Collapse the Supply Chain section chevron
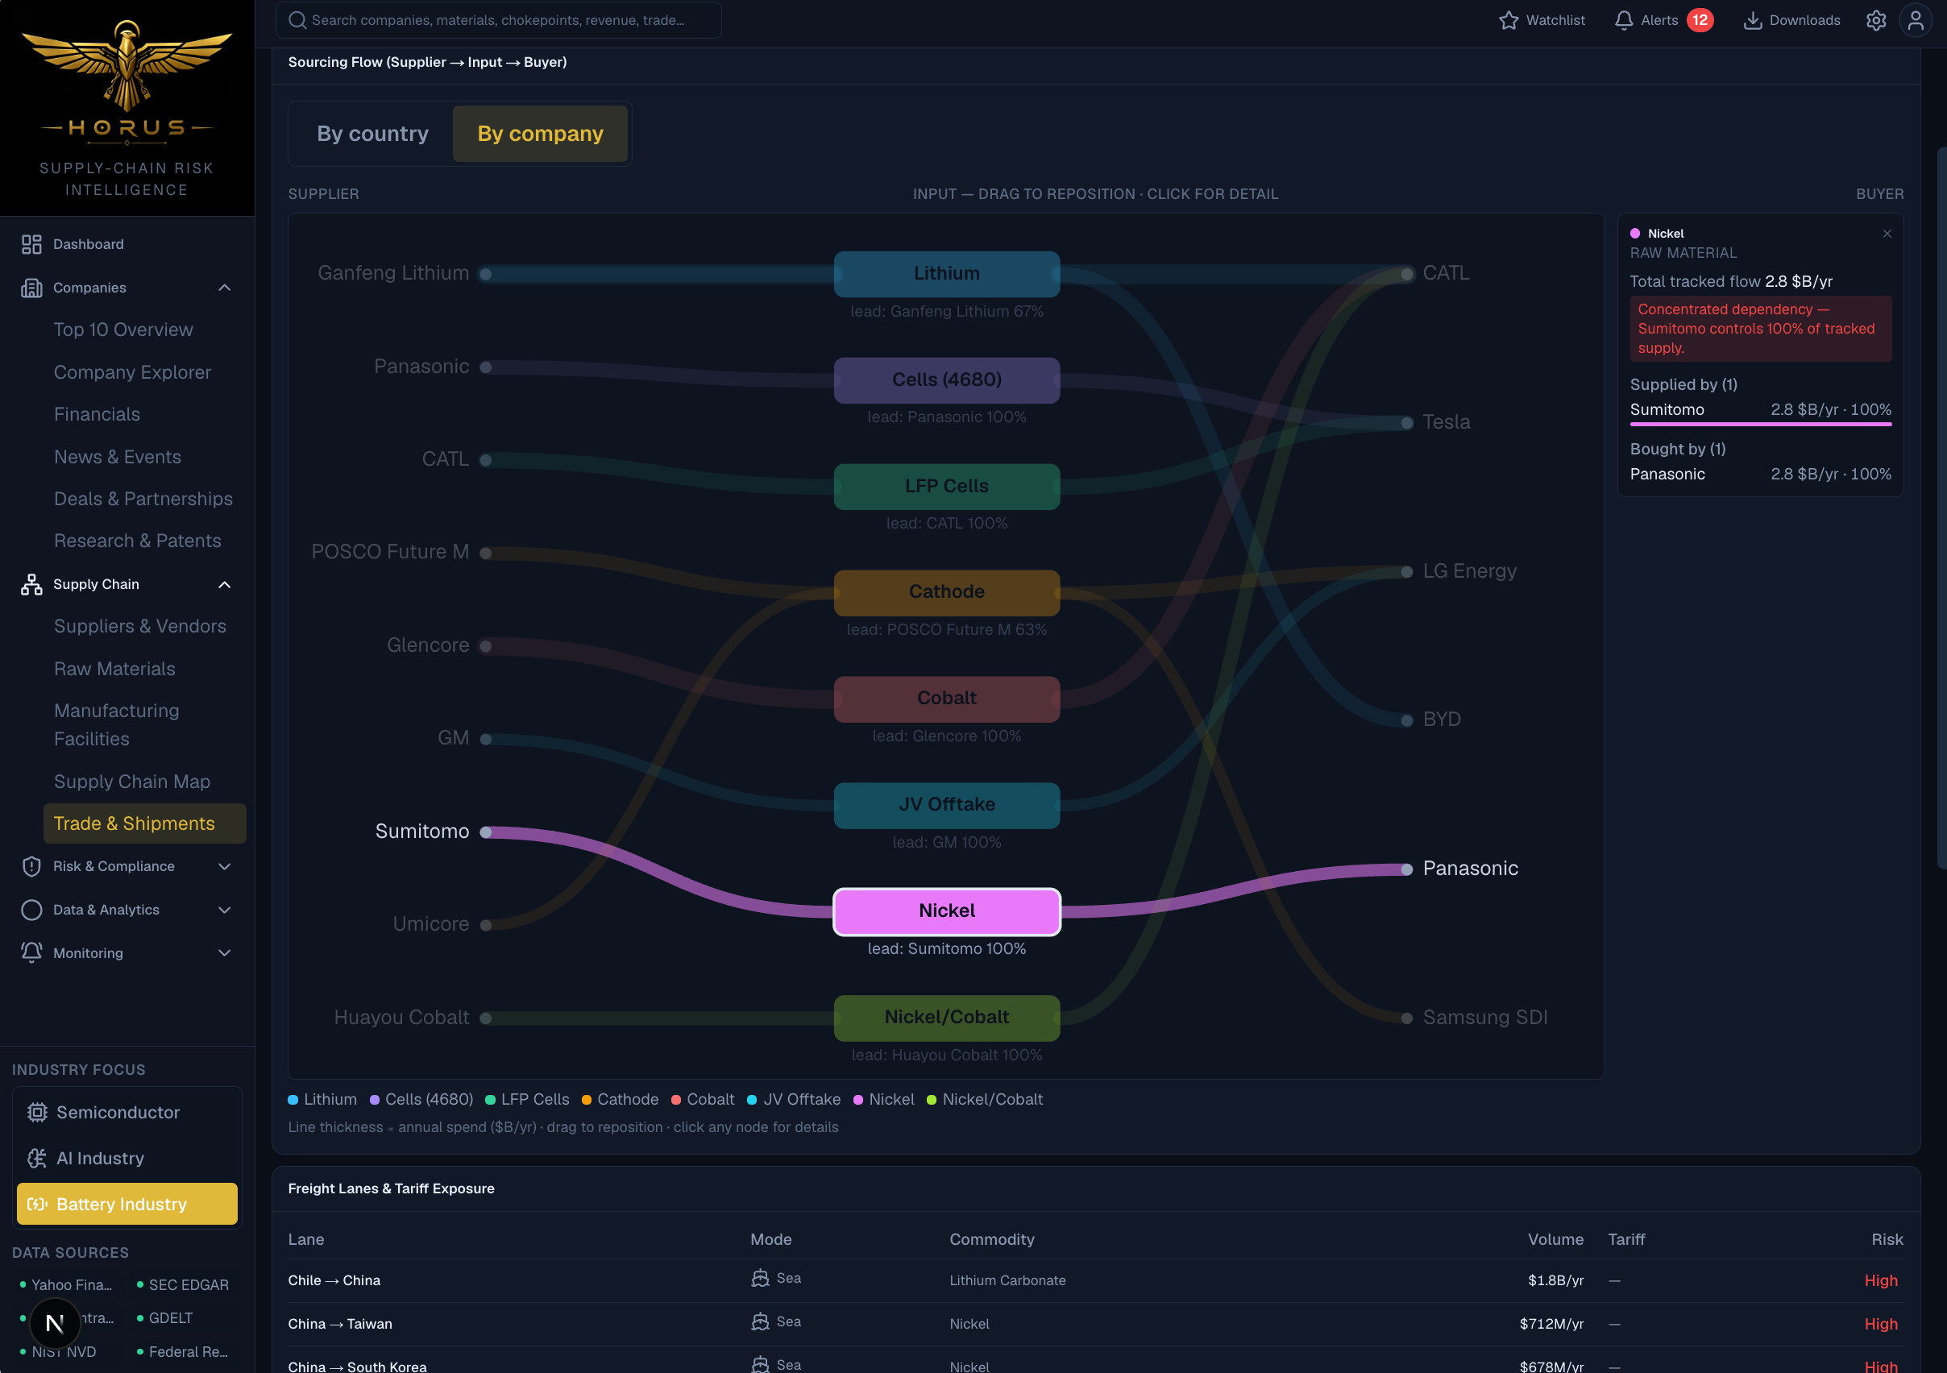The width and height of the screenshot is (1947, 1373). tap(225, 584)
